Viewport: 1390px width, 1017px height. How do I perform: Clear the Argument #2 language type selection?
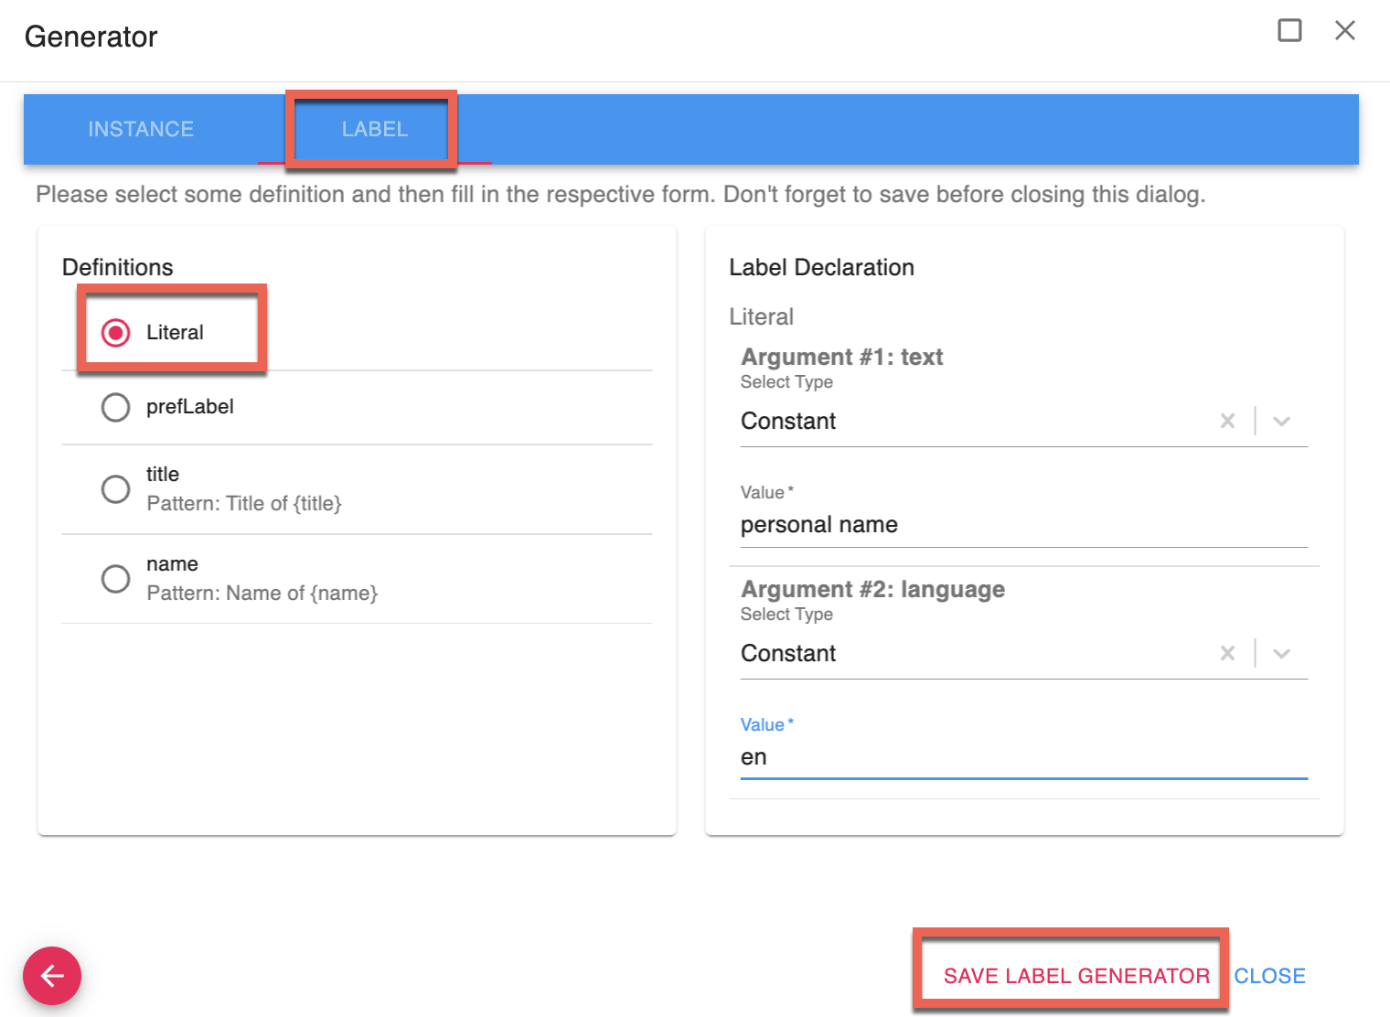coord(1227,653)
